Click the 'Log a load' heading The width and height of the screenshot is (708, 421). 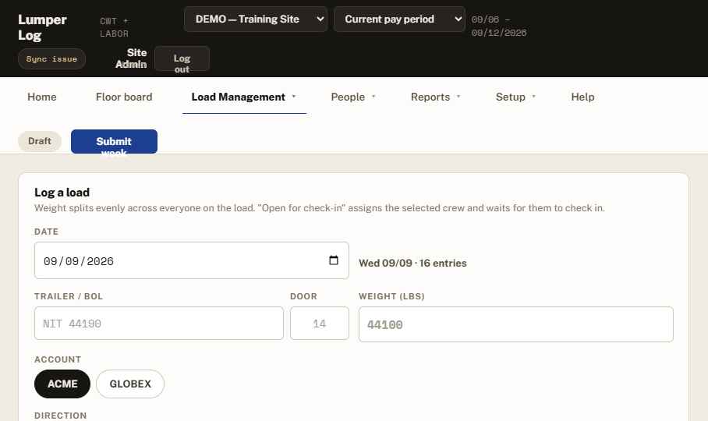[62, 193]
